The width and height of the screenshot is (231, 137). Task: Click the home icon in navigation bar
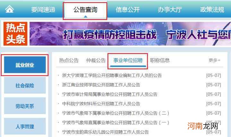point(9,9)
